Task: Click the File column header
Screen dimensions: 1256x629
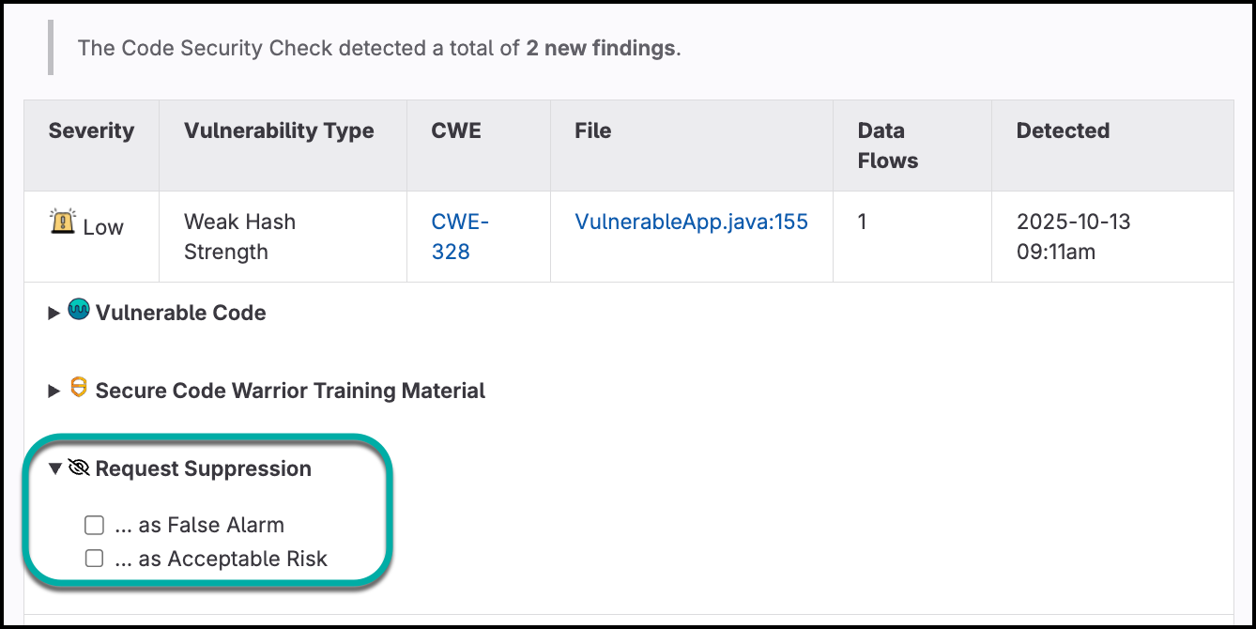Action: click(x=592, y=130)
